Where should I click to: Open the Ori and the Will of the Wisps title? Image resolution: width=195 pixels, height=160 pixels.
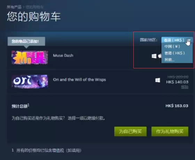coord(79,79)
